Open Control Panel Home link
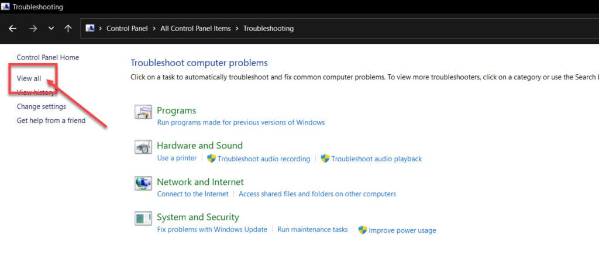Viewport: 599px width, 266px height. pyautogui.click(x=48, y=57)
